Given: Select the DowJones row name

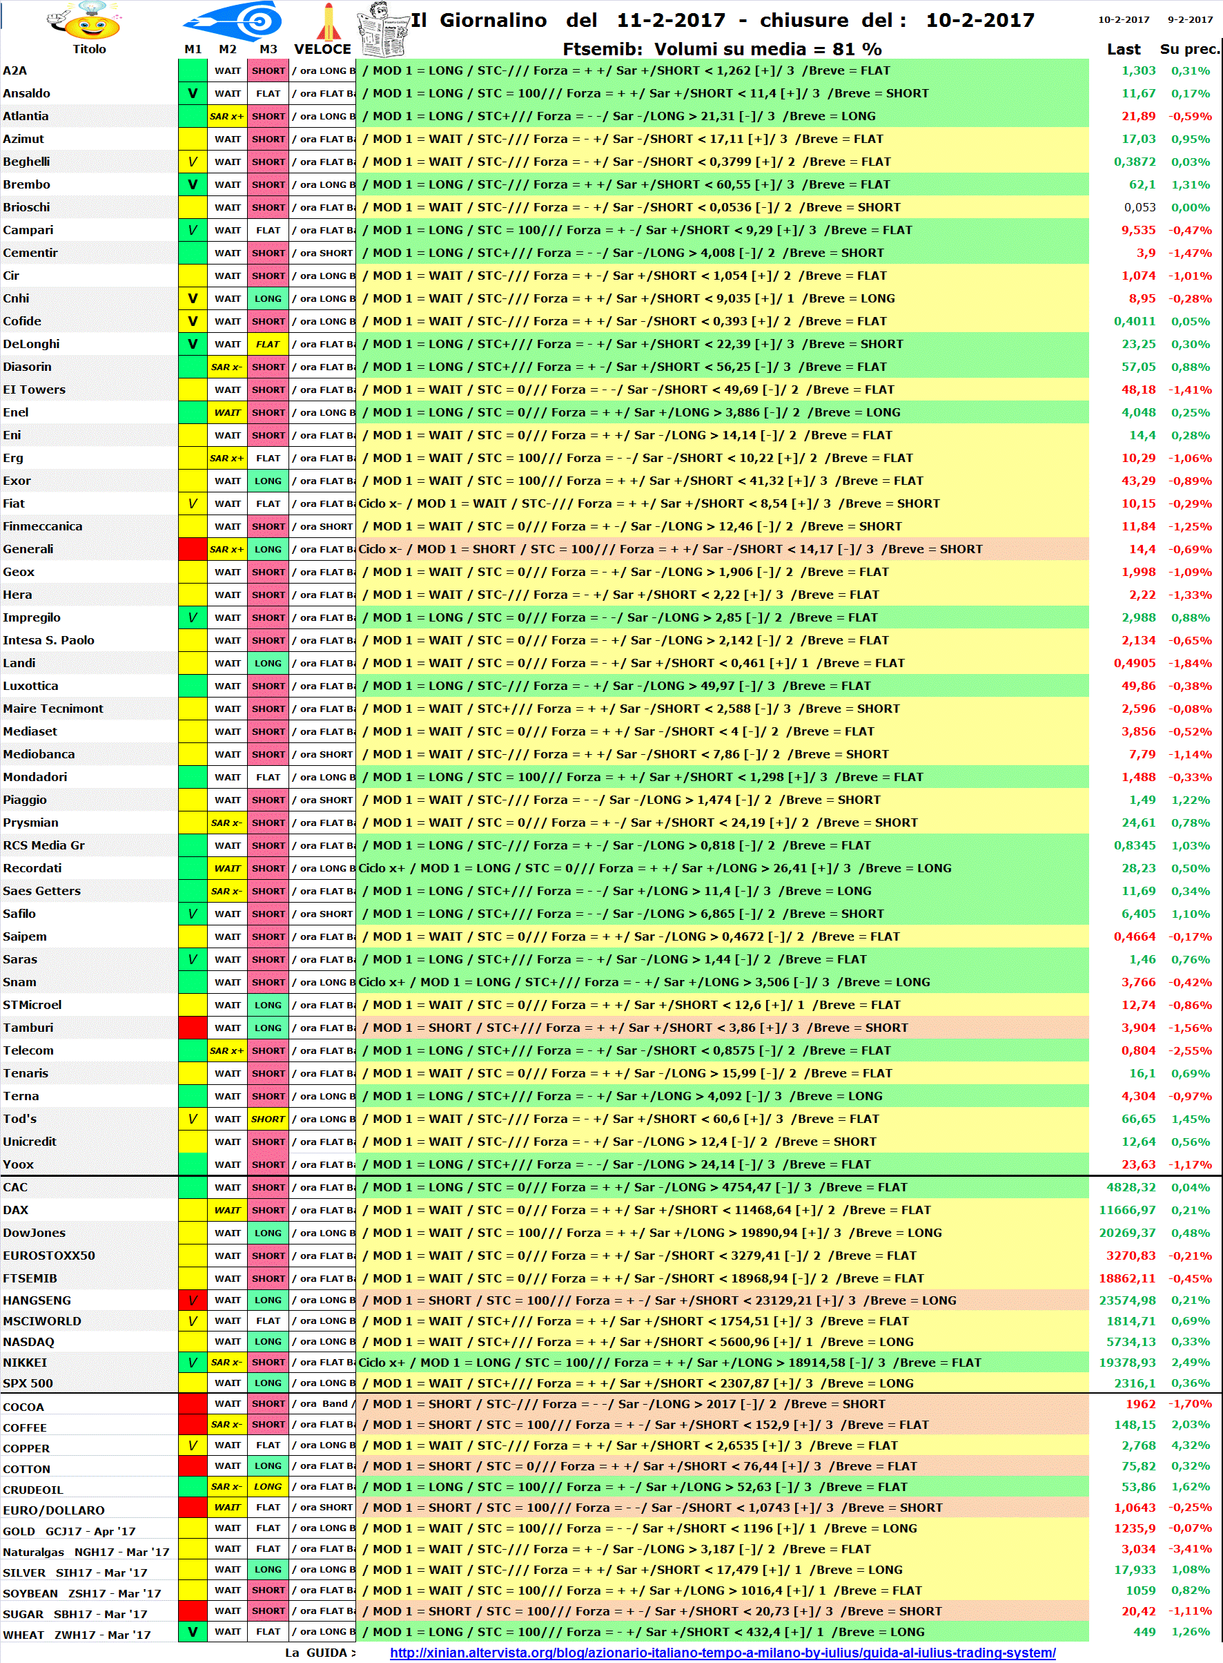Looking at the screenshot, I should pyautogui.click(x=34, y=1233).
